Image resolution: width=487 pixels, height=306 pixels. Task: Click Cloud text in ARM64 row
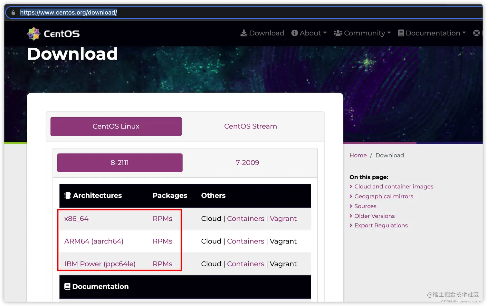point(211,241)
